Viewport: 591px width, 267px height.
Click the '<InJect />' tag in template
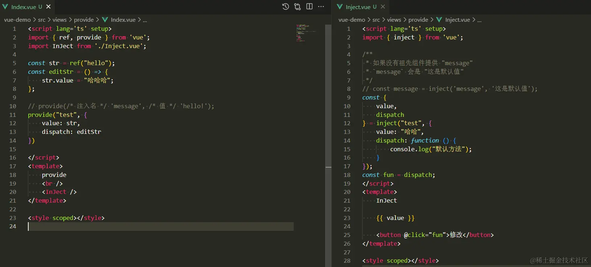[59, 192]
